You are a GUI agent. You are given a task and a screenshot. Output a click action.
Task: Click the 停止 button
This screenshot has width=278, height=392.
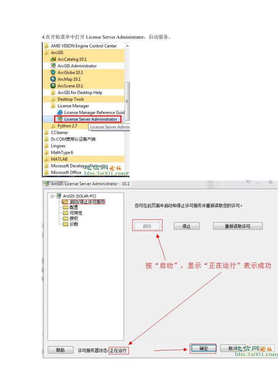pyautogui.click(x=187, y=226)
